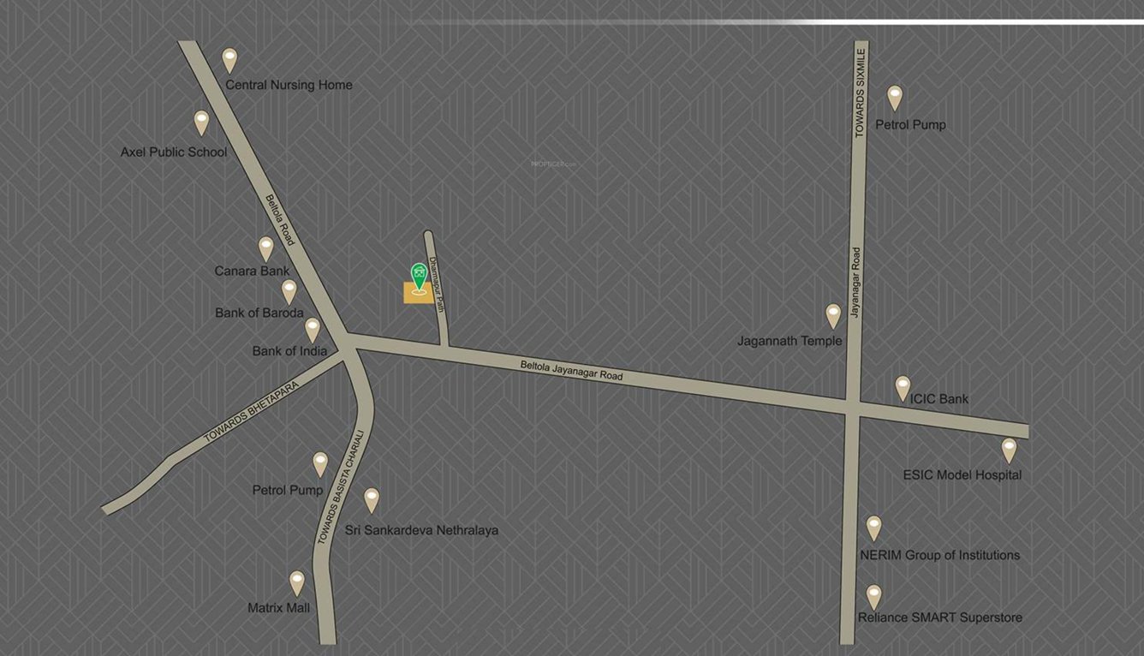Click the Reliance SMART Superstore pin
Viewport: 1144px width, 656px height.
(x=874, y=592)
